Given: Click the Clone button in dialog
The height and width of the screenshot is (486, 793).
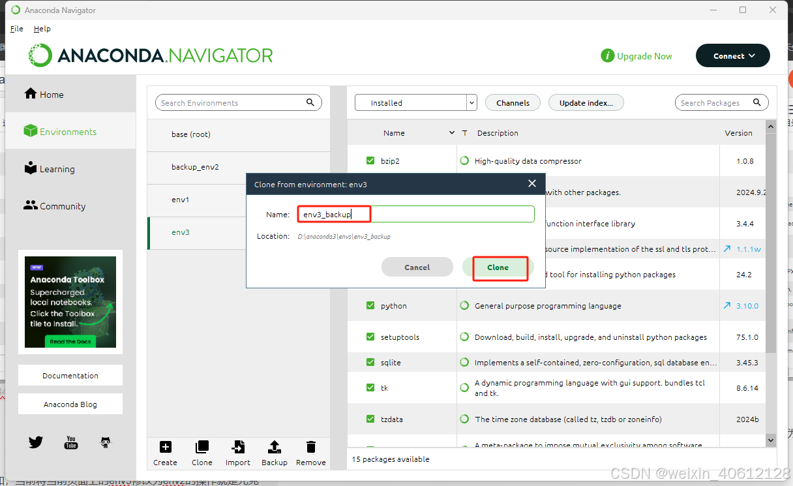Looking at the screenshot, I should [498, 267].
